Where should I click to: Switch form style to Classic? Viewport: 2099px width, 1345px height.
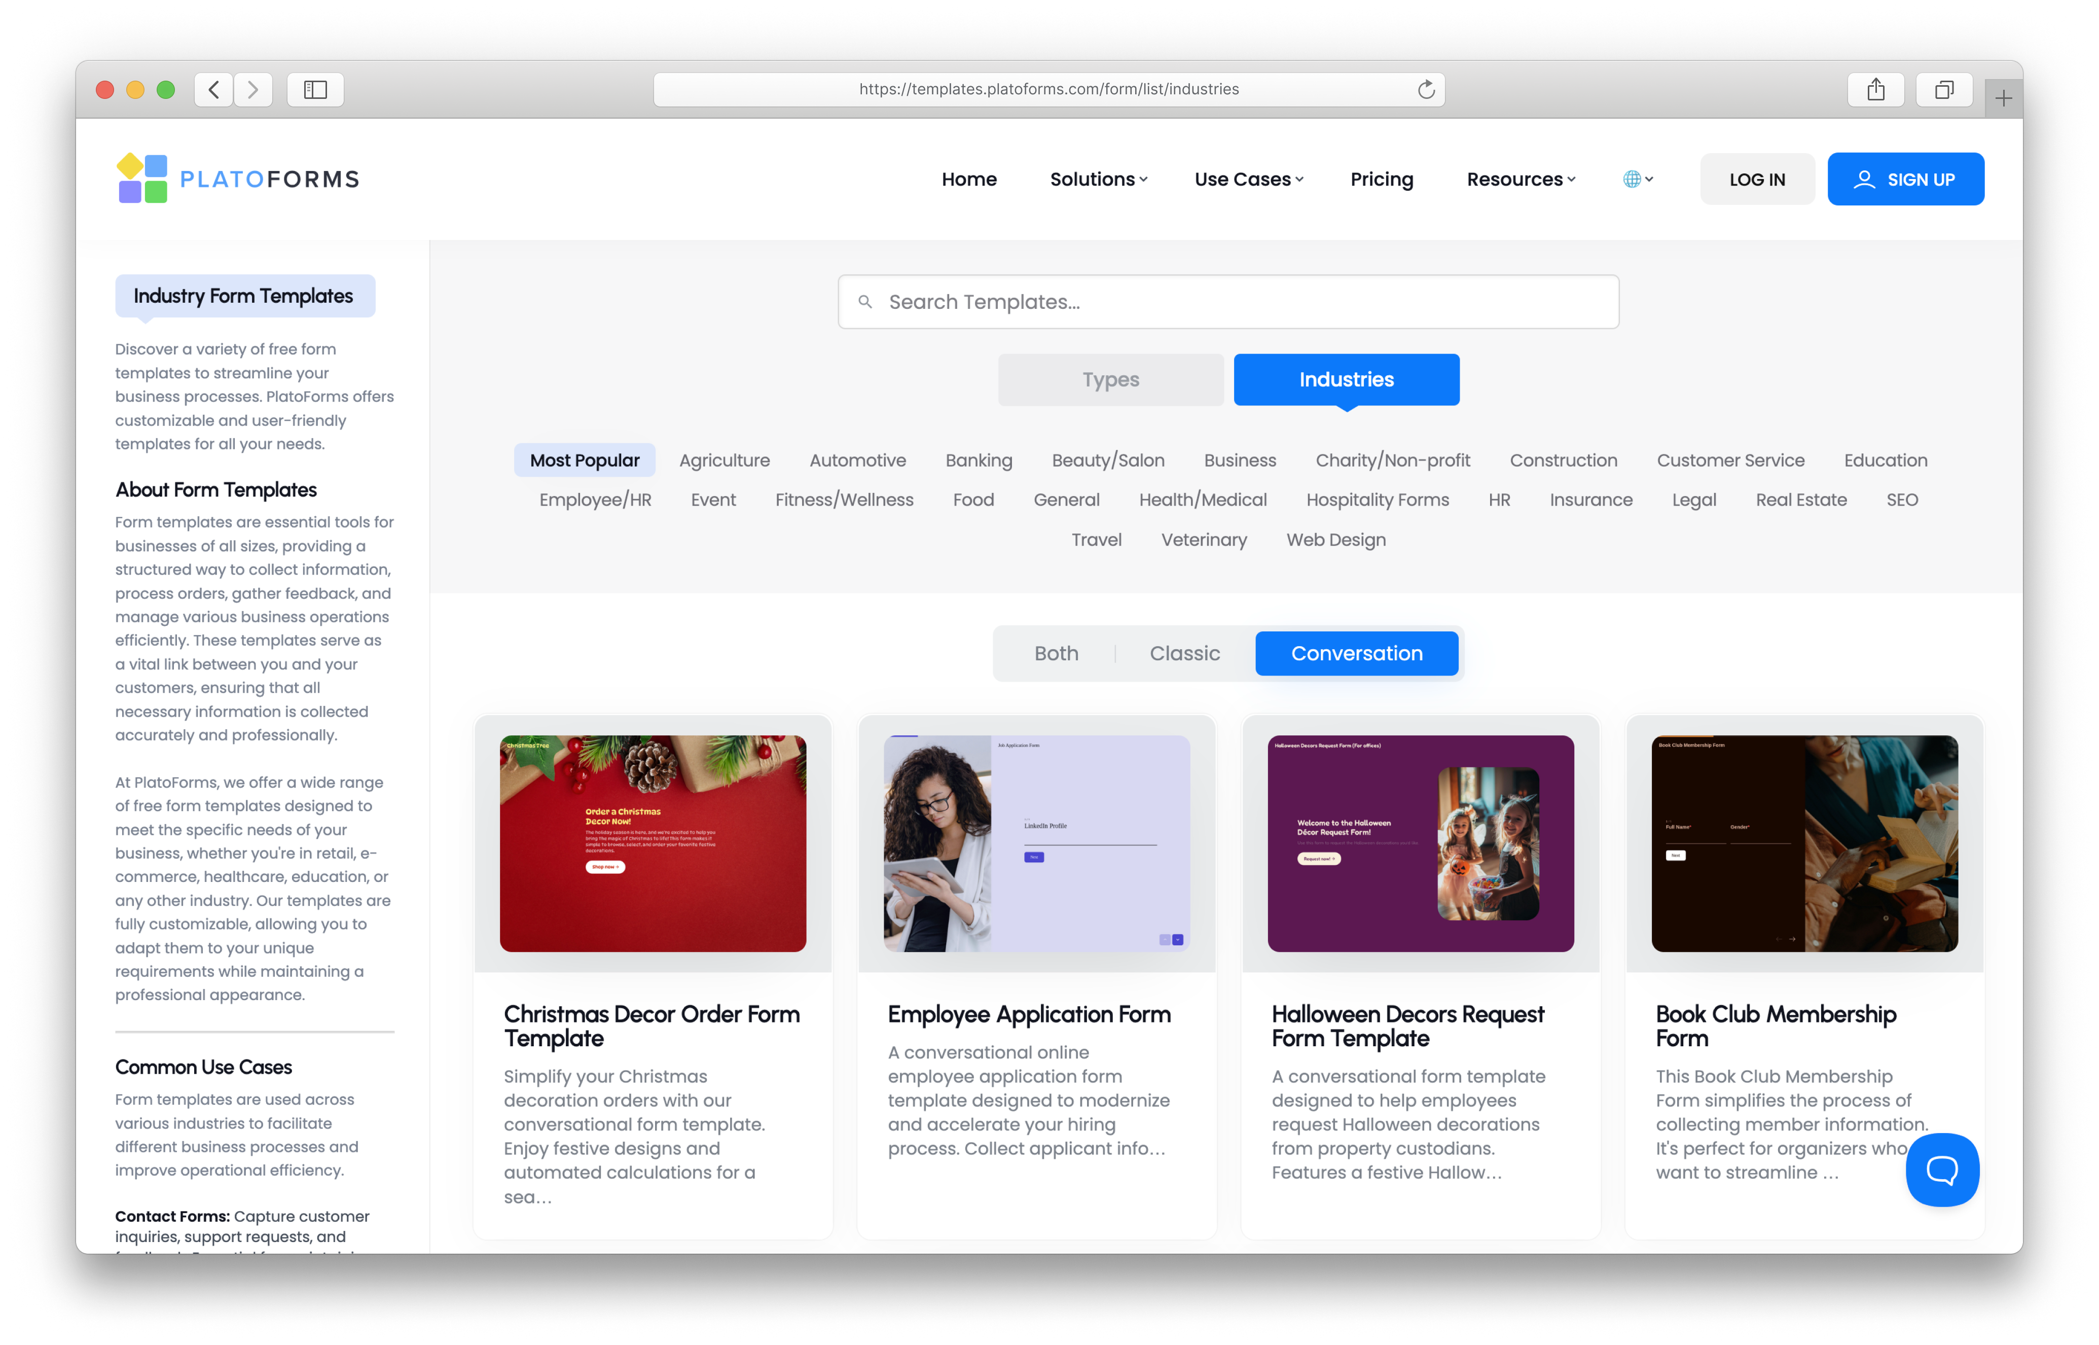pyautogui.click(x=1184, y=653)
